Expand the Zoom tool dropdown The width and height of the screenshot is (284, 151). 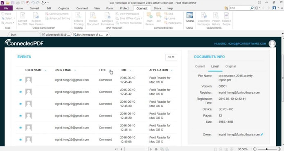click(14, 23)
